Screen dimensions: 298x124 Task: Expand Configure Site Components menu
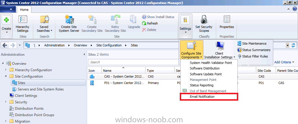[191, 50]
